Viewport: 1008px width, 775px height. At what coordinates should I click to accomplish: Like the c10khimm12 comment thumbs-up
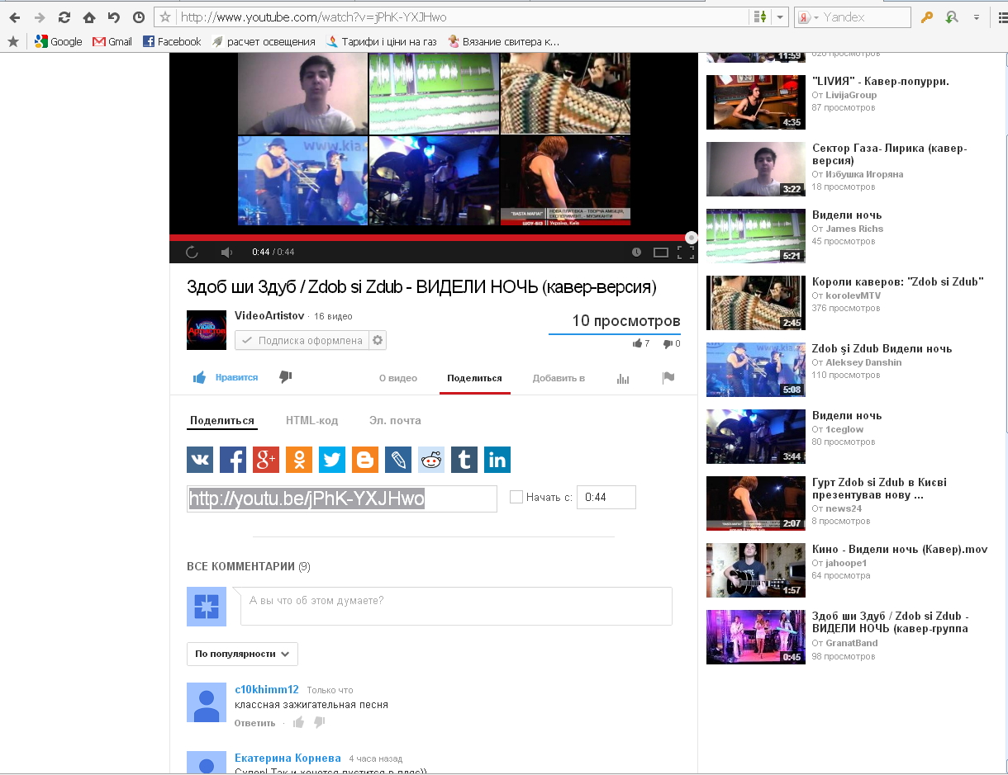298,722
